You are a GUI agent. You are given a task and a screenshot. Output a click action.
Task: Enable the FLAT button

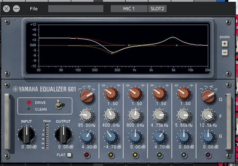pos(69,155)
